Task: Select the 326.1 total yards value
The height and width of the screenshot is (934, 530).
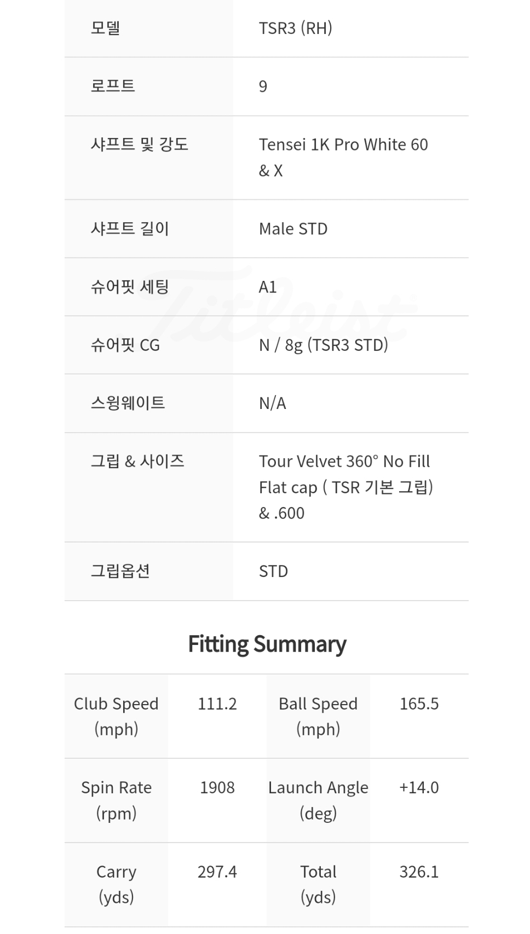Action: tap(419, 872)
